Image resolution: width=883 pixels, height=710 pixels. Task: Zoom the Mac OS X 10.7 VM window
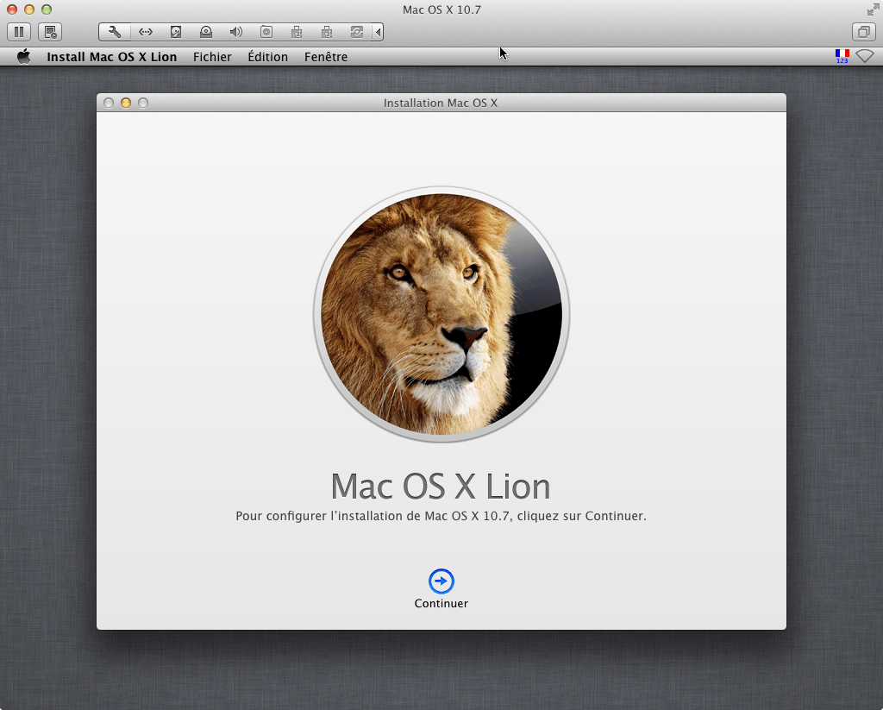coord(47,9)
